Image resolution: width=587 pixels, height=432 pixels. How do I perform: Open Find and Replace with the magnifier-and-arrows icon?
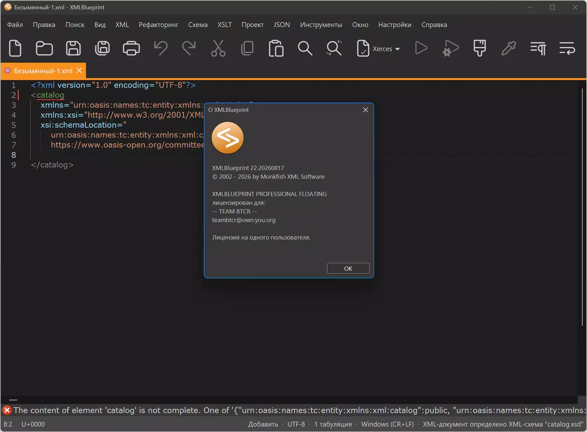click(334, 48)
